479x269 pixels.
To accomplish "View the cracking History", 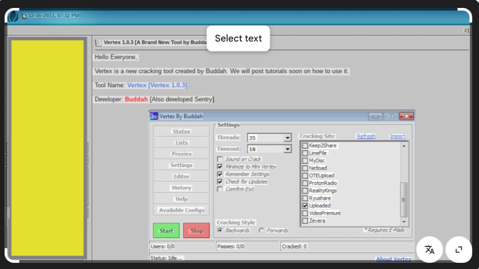I will click(x=181, y=187).
